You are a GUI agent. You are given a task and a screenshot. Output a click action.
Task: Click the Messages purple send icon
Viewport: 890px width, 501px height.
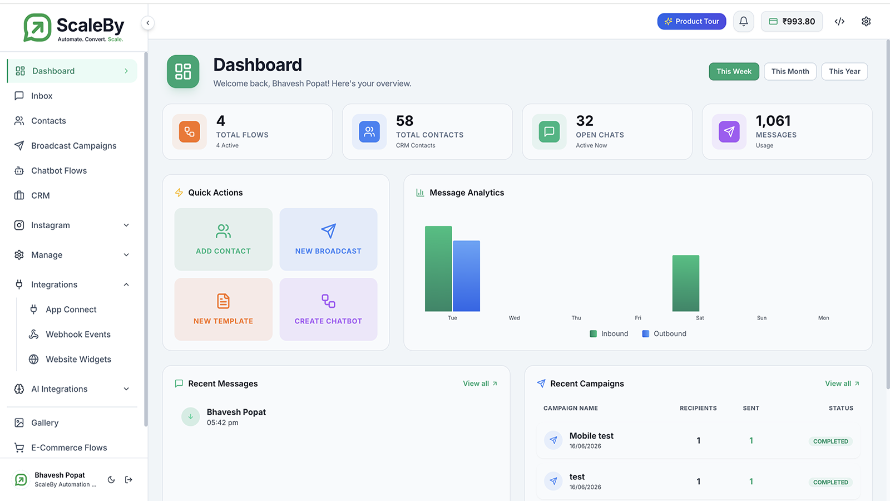tap(729, 132)
